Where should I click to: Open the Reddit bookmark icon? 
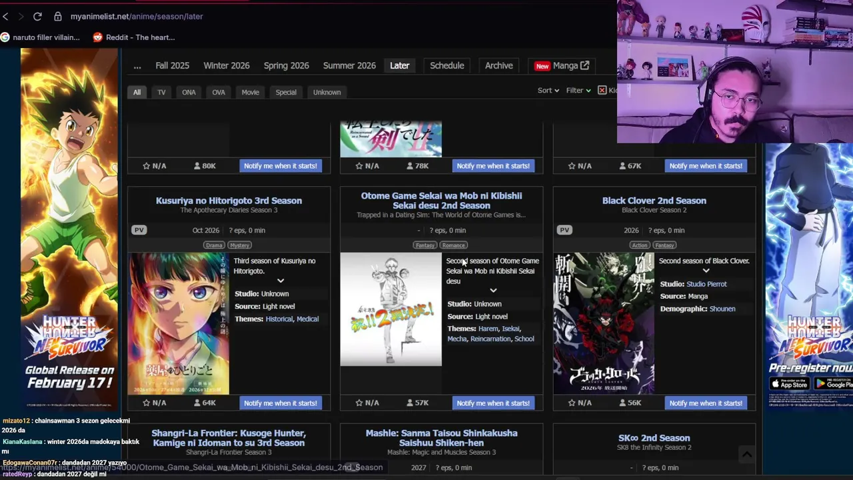coord(98,37)
